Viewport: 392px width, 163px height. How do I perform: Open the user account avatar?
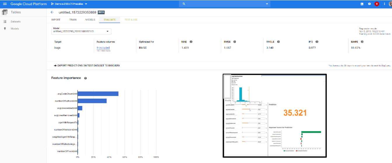pos(390,4)
